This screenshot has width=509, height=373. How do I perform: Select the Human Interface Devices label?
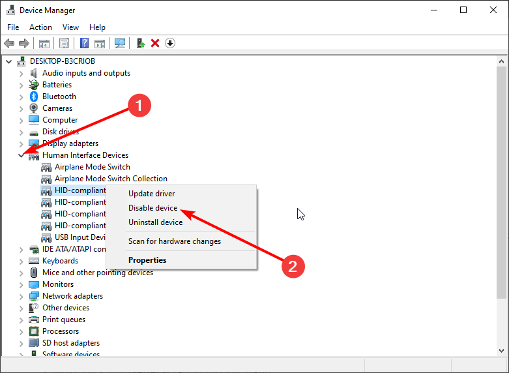[85, 155]
